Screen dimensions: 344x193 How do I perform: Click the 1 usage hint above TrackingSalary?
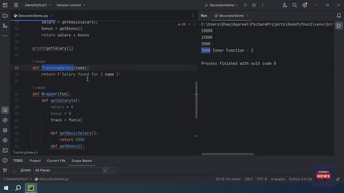(39, 62)
